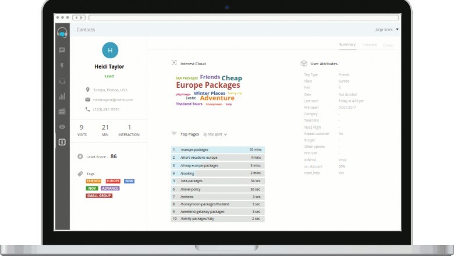454x256 pixels.
Task: Switch to the Timeline tab
Action: [x=370, y=45]
